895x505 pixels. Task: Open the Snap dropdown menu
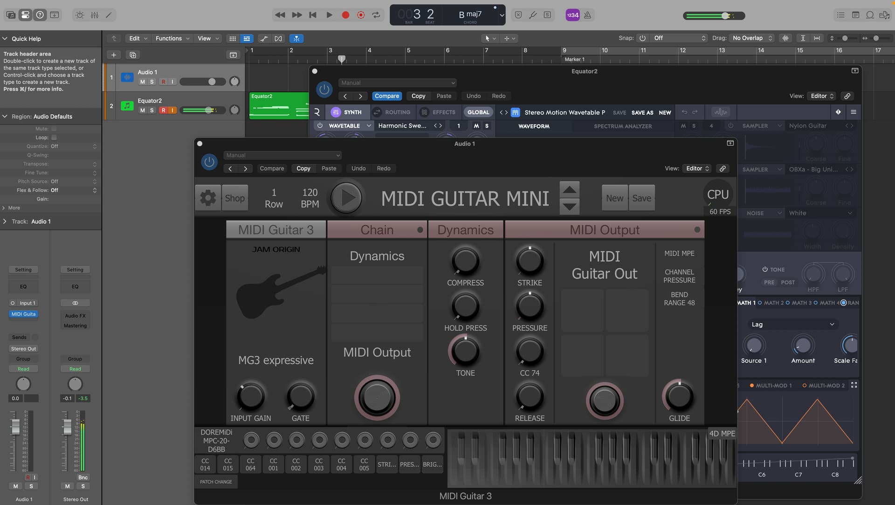(x=679, y=38)
